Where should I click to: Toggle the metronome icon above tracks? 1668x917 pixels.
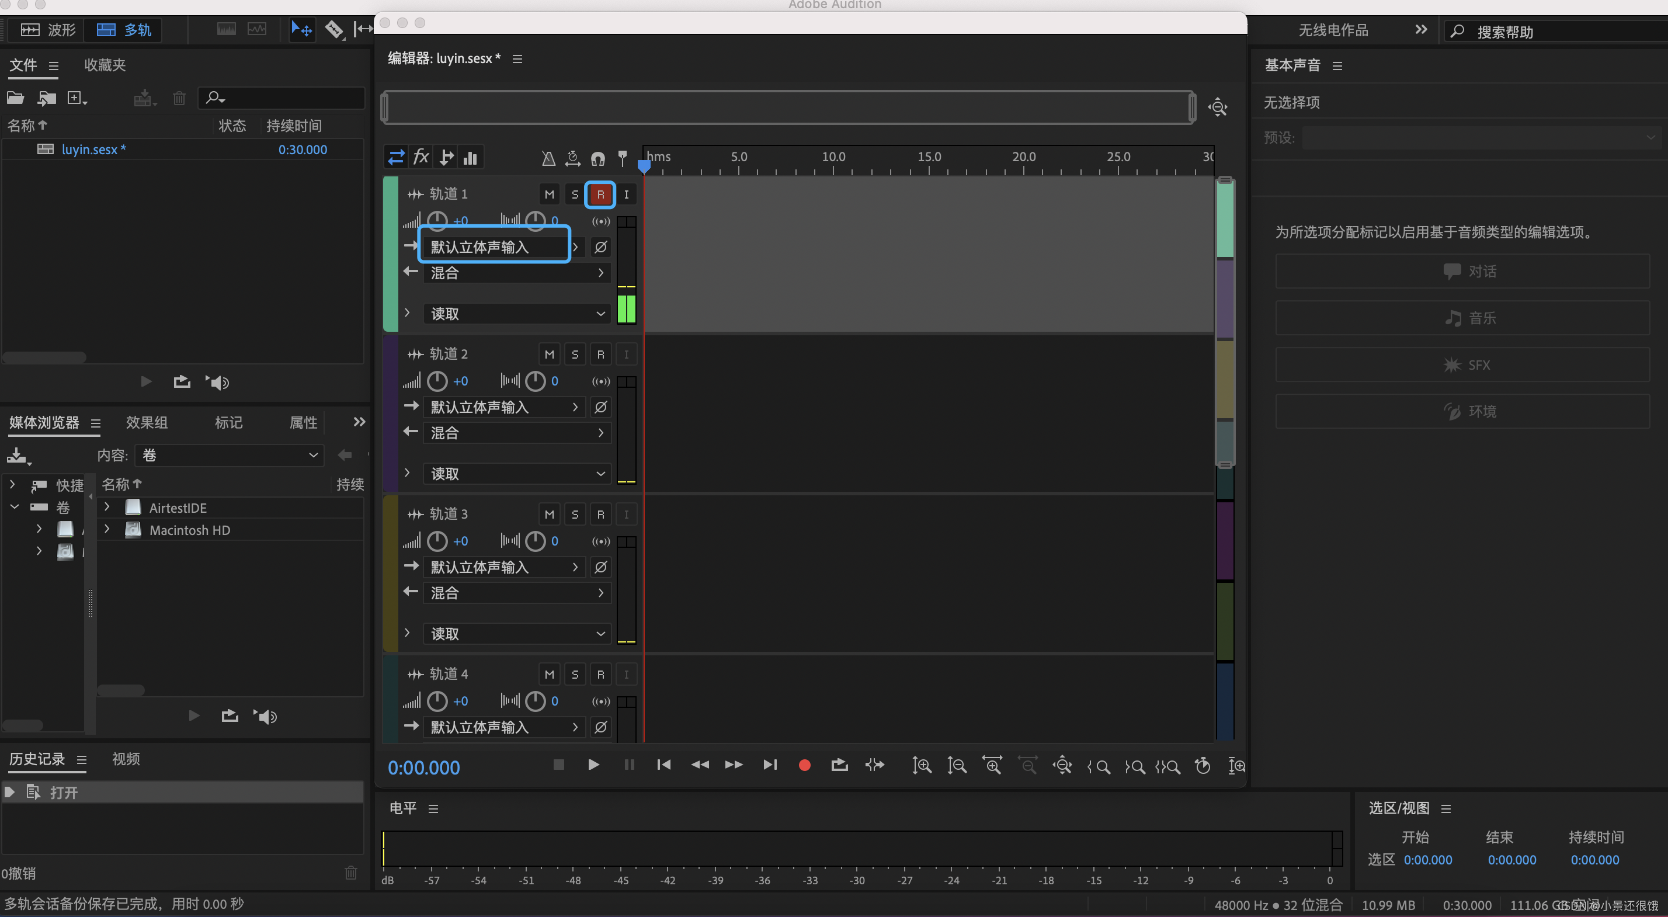tap(548, 158)
